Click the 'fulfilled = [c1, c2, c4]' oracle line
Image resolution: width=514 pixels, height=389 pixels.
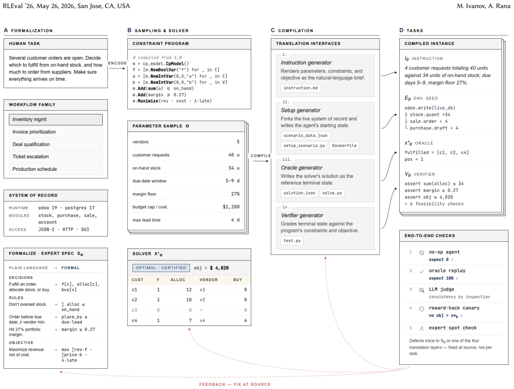(436, 153)
